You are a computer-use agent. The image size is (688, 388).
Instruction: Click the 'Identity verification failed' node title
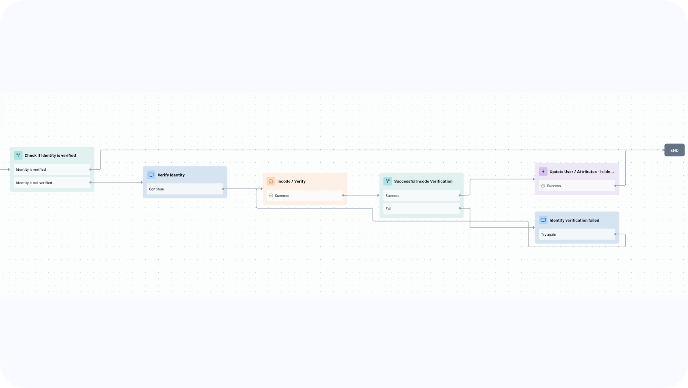[574, 220]
